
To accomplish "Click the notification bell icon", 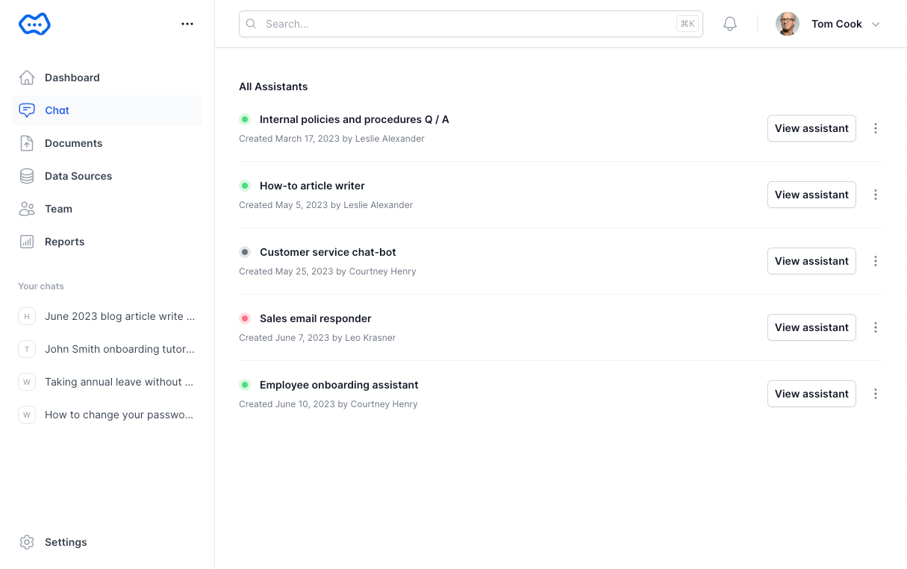I will point(730,24).
